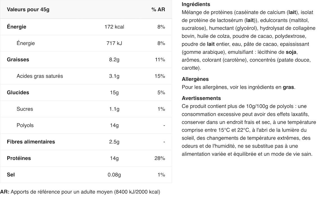Viewport: 318px width, 197px height.
Task: Click the Protéines 28% value
Action: pyautogui.click(x=160, y=158)
